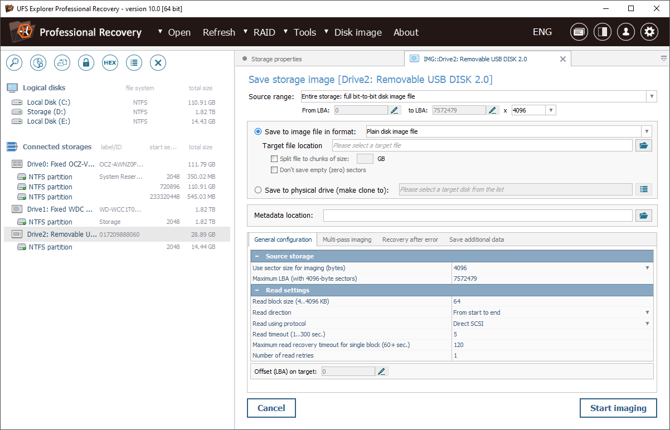Viewport: 670px width, 430px height.
Task: Enable Don't save empty sectors checkbox
Action: click(274, 170)
